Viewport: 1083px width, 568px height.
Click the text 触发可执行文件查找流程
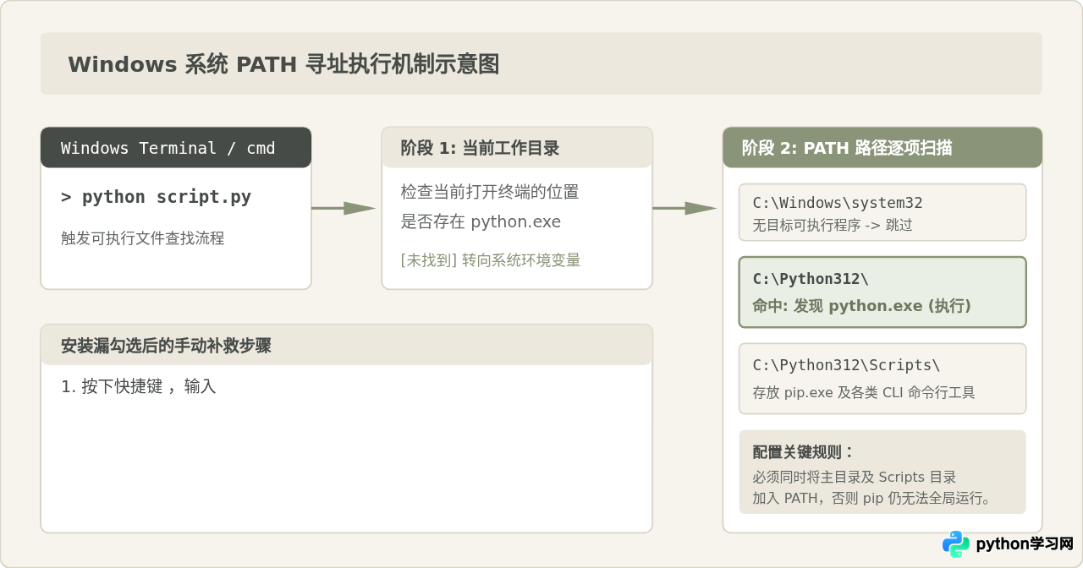[x=143, y=238]
